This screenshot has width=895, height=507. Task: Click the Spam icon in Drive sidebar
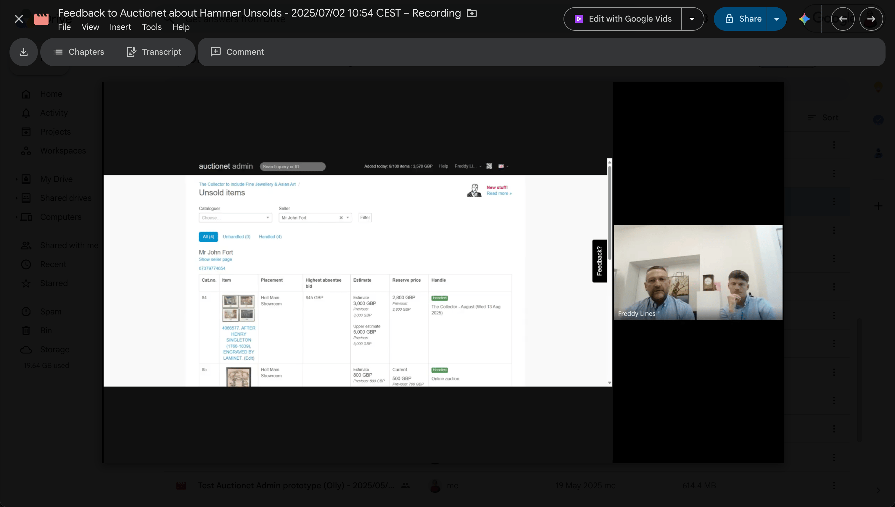point(26,312)
